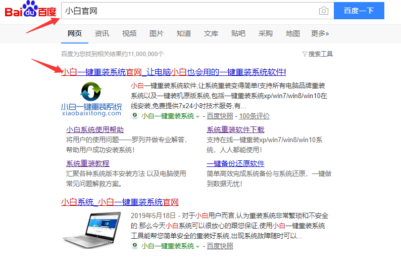Click the first result's site favicon

pyautogui.click(x=135, y=116)
